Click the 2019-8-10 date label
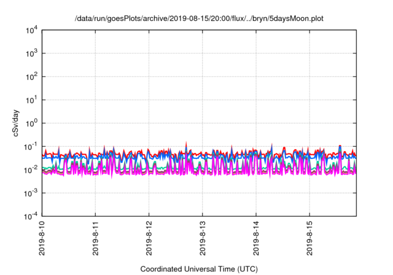393x275 pixels. coord(42,238)
